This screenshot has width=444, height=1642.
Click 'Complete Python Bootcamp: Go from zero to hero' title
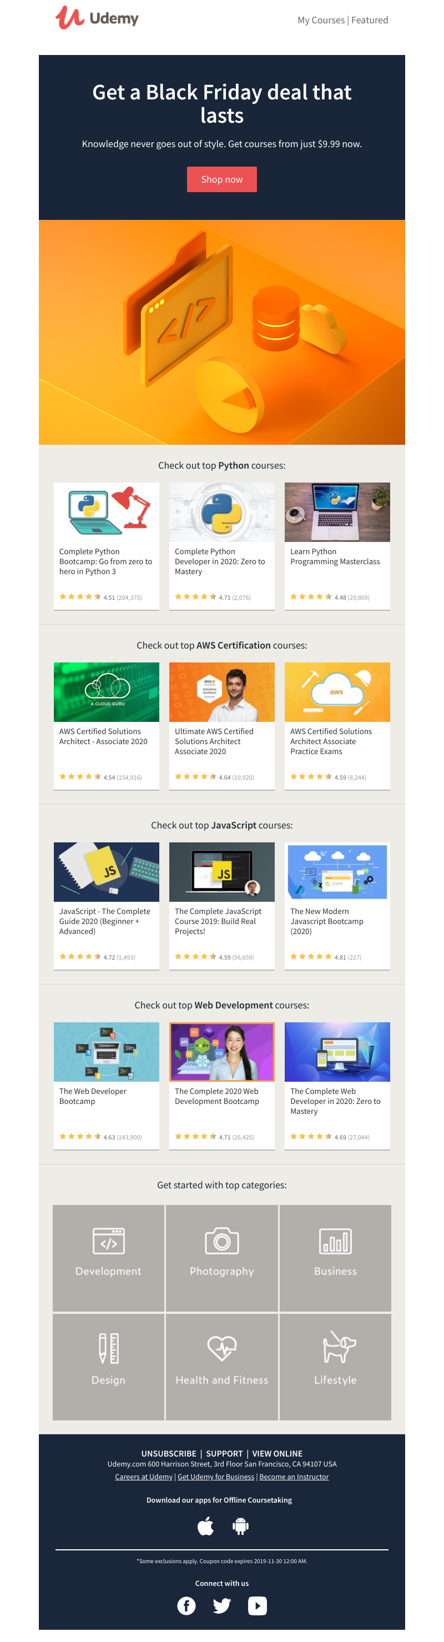coord(106,561)
